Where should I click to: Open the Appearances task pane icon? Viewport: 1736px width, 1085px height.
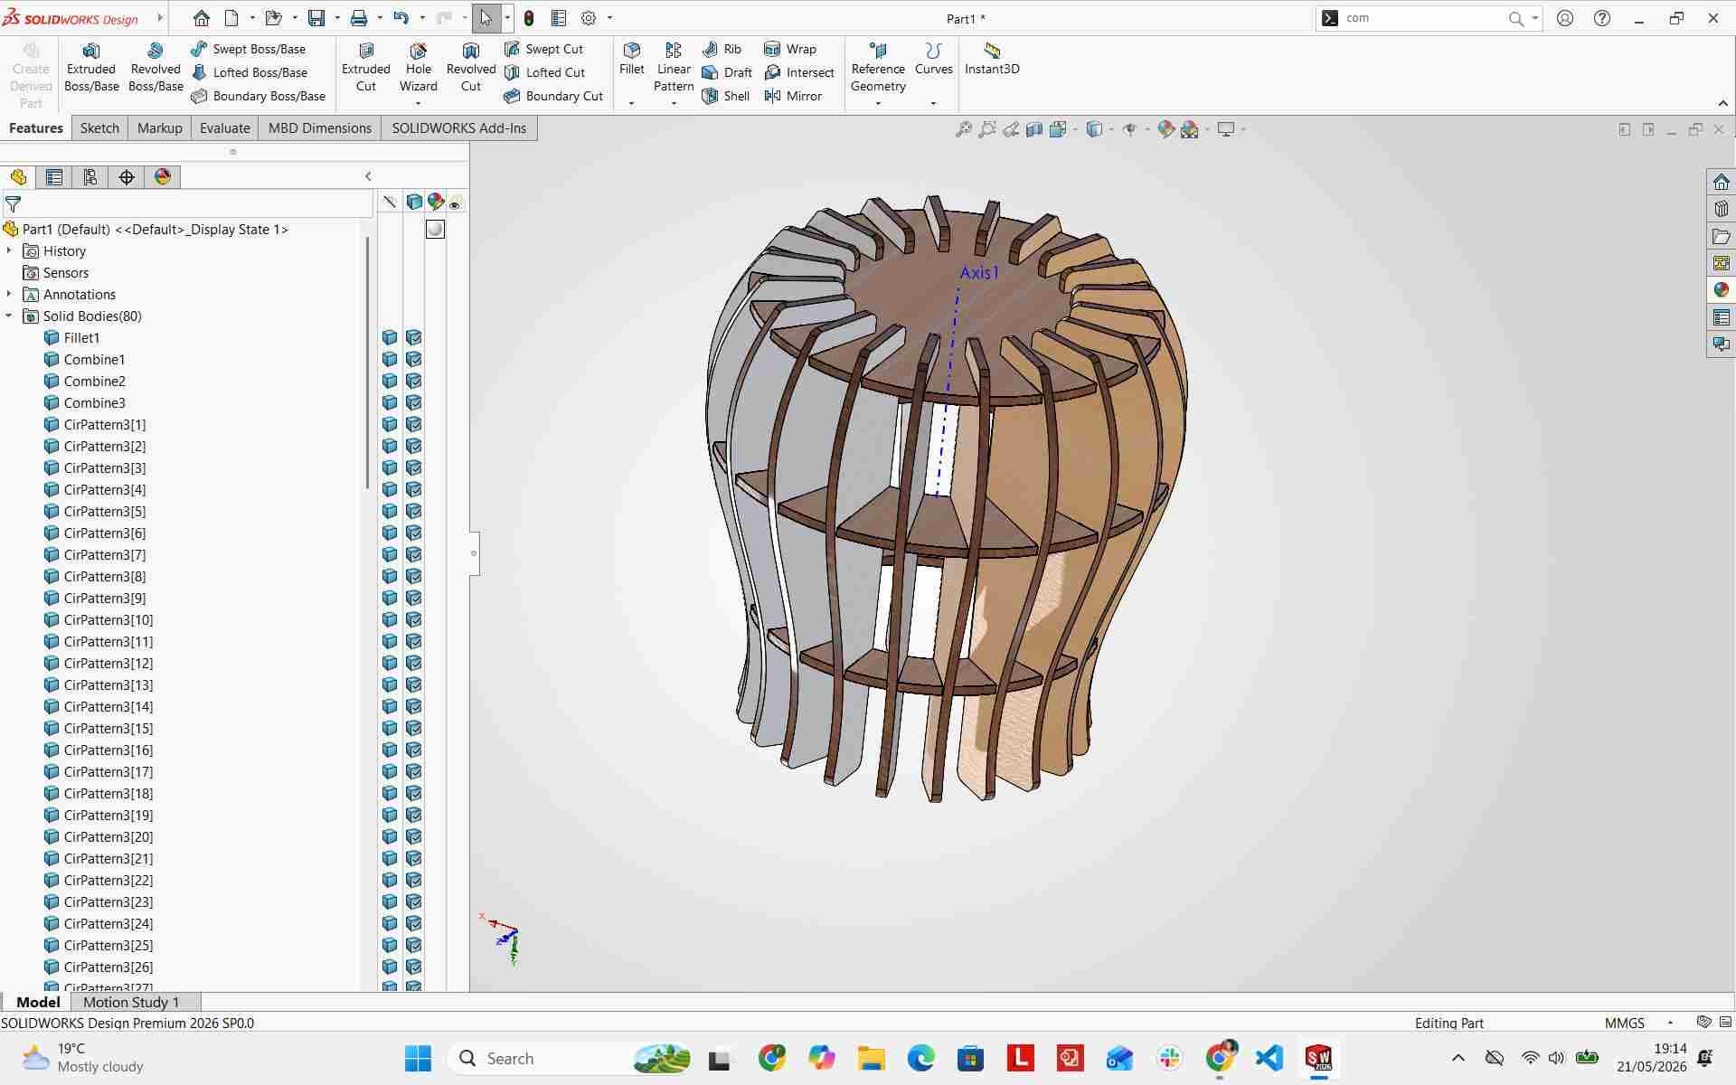pyautogui.click(x=1721, y=290)
